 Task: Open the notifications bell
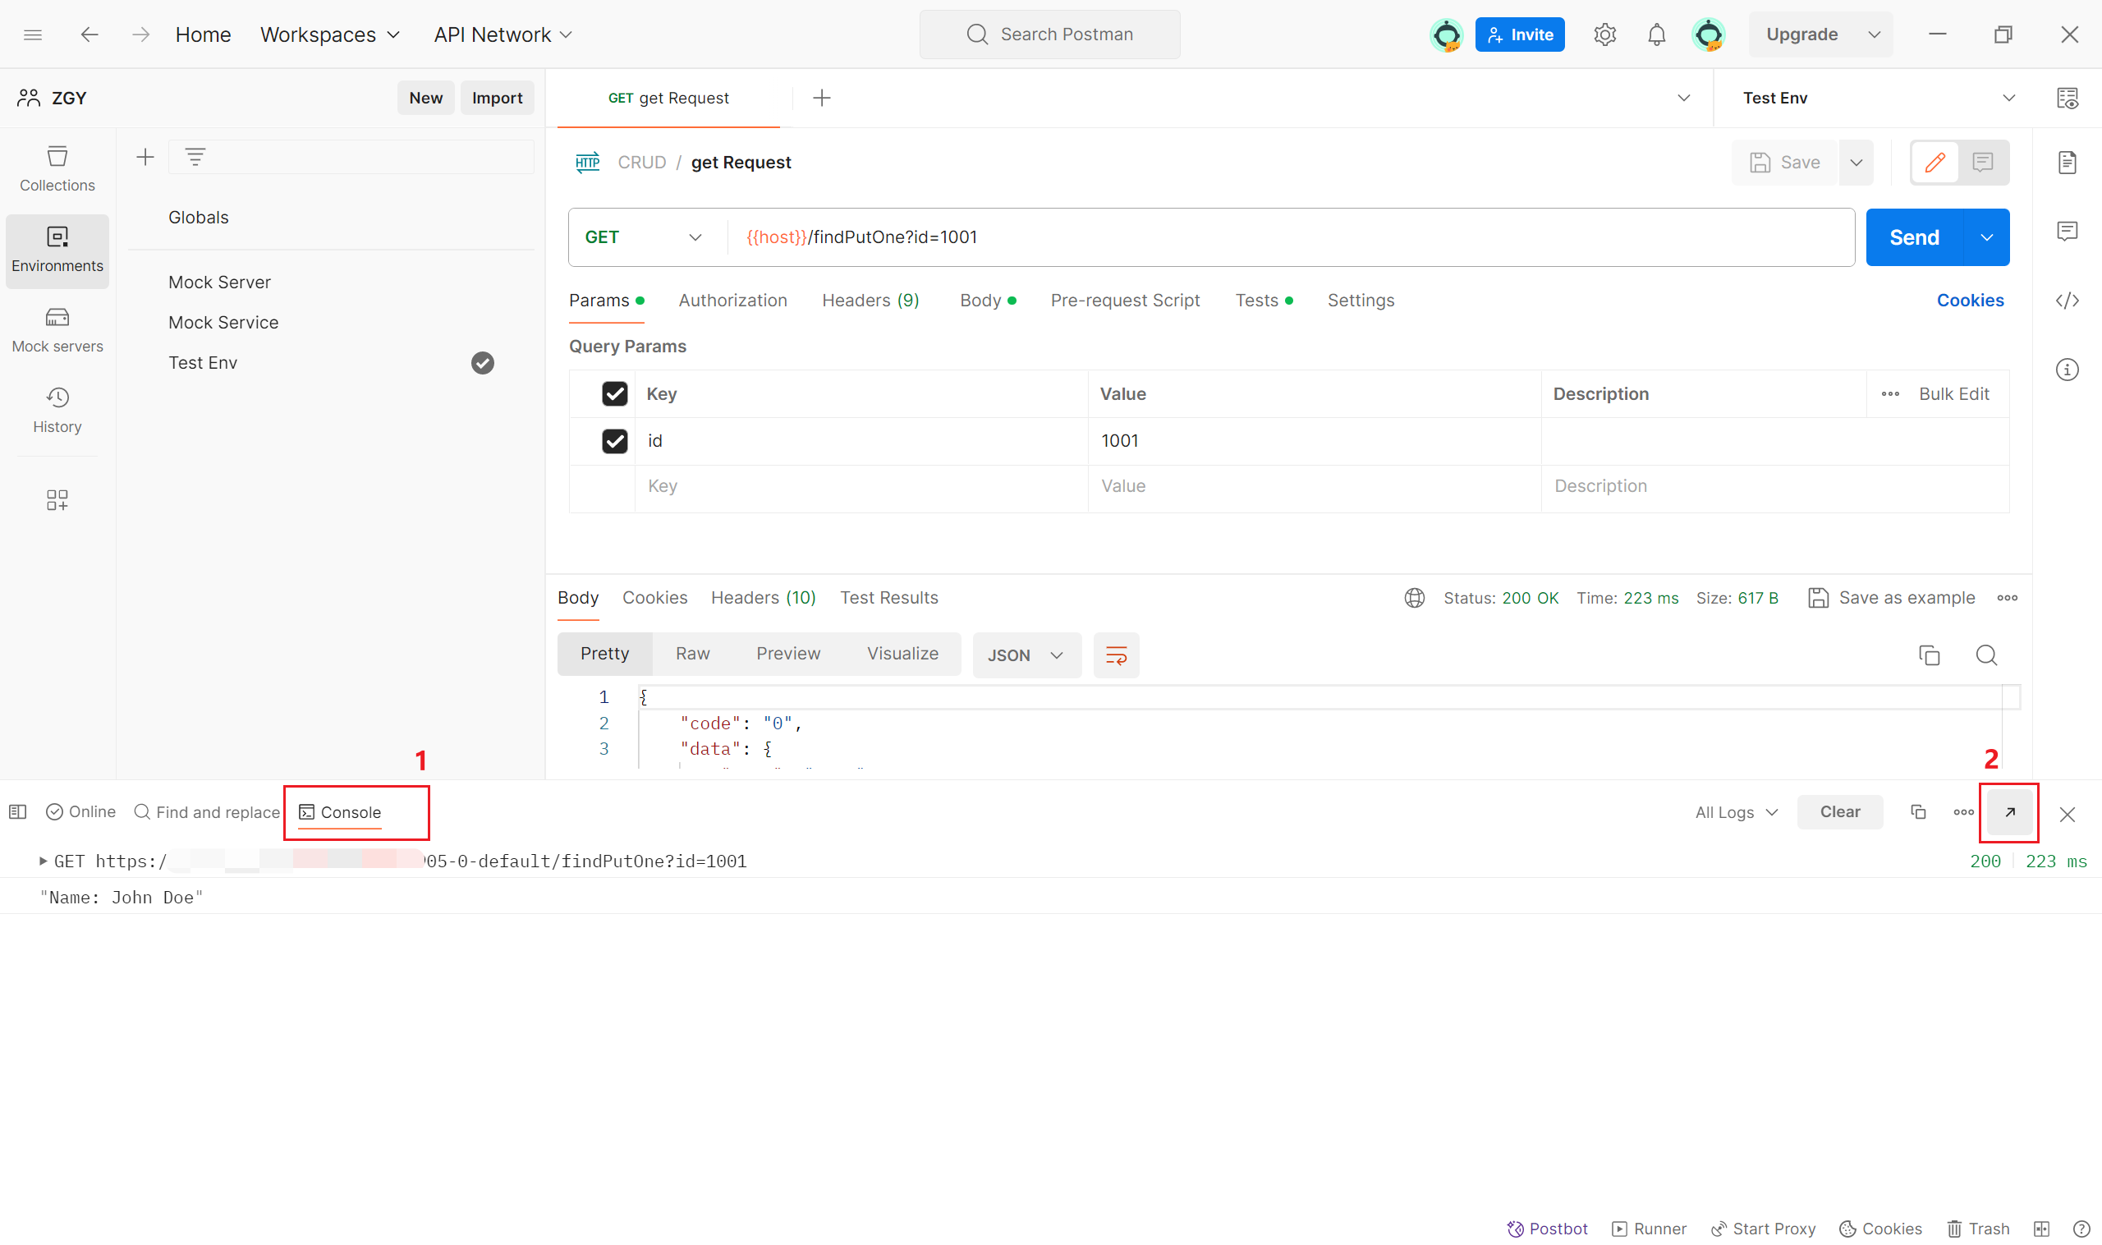(1656, 34)
